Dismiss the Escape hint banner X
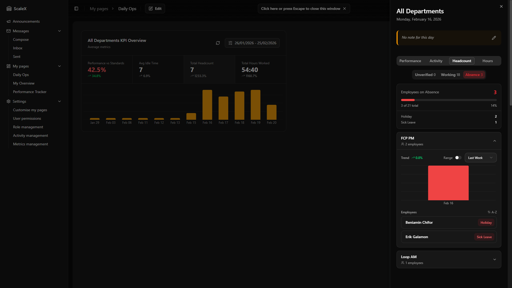 345,9
